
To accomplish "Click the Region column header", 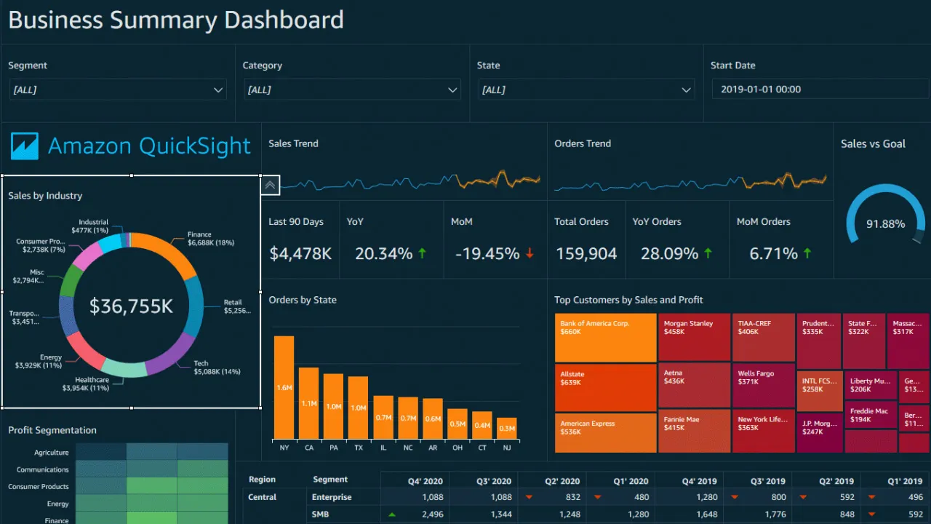I will point(262,480).
